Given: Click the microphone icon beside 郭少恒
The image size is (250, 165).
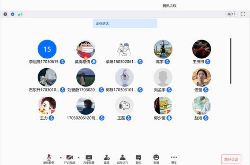Looking at the screenshot, I should [169, 118].
